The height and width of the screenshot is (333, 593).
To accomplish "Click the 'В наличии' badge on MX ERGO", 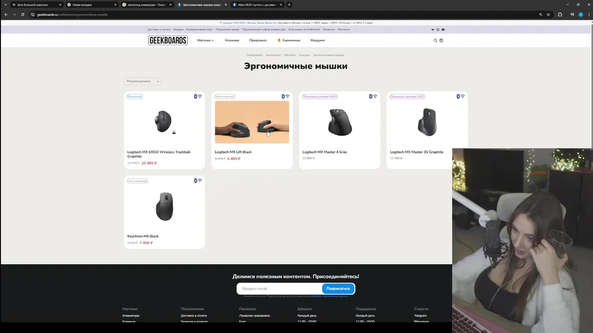I will tap(135, 97).
